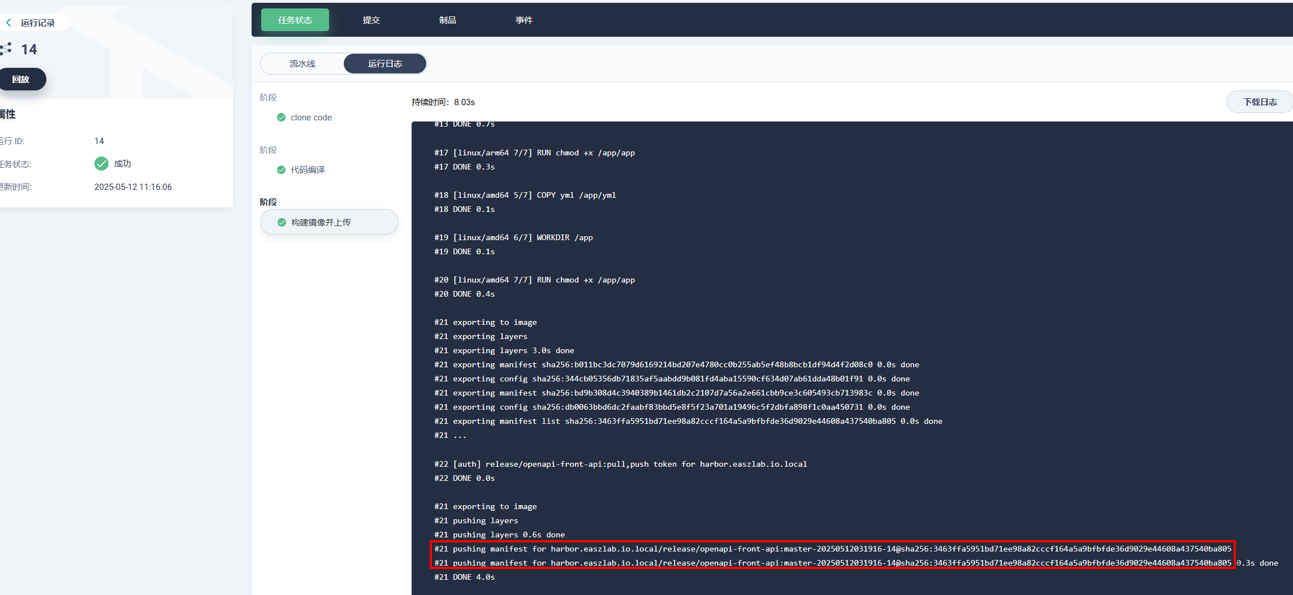Click the 回放 button

21,79
